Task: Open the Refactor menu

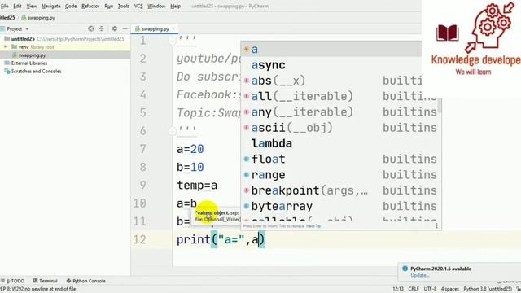Action: tap(90, 6)
